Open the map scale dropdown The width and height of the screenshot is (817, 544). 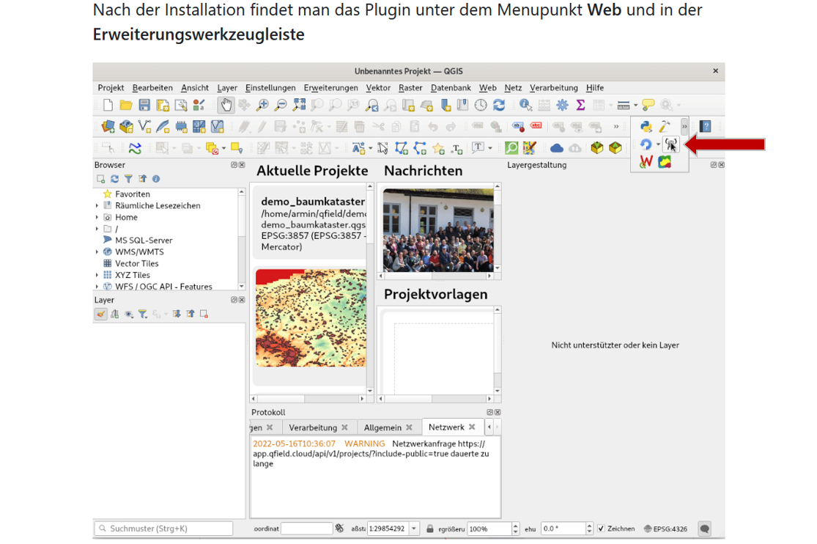pyautogui.click(x=414, y=529)
